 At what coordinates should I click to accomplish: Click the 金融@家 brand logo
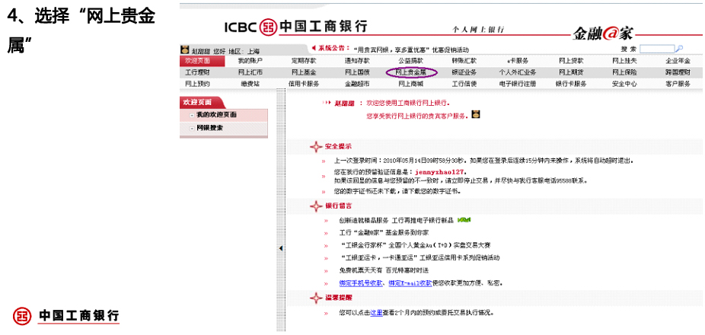tap(602, 33)
